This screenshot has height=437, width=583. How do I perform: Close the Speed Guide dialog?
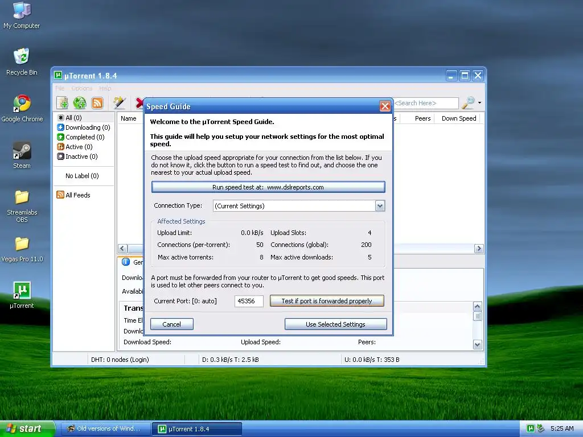[x=385, y=106]
